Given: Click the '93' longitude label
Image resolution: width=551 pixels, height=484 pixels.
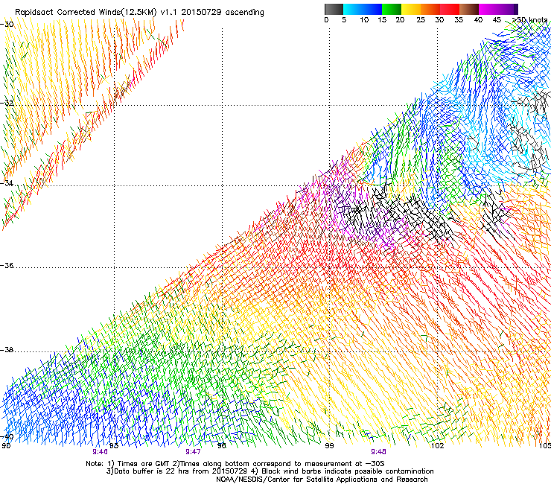Looking at the screenshot, I should pyautogui.click(x=114, y=446).
